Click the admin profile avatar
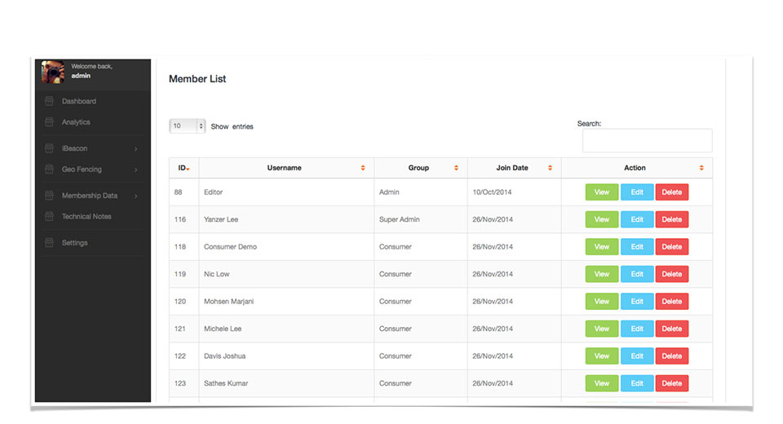The image size is (783, 424). click(x=53, y=72)
